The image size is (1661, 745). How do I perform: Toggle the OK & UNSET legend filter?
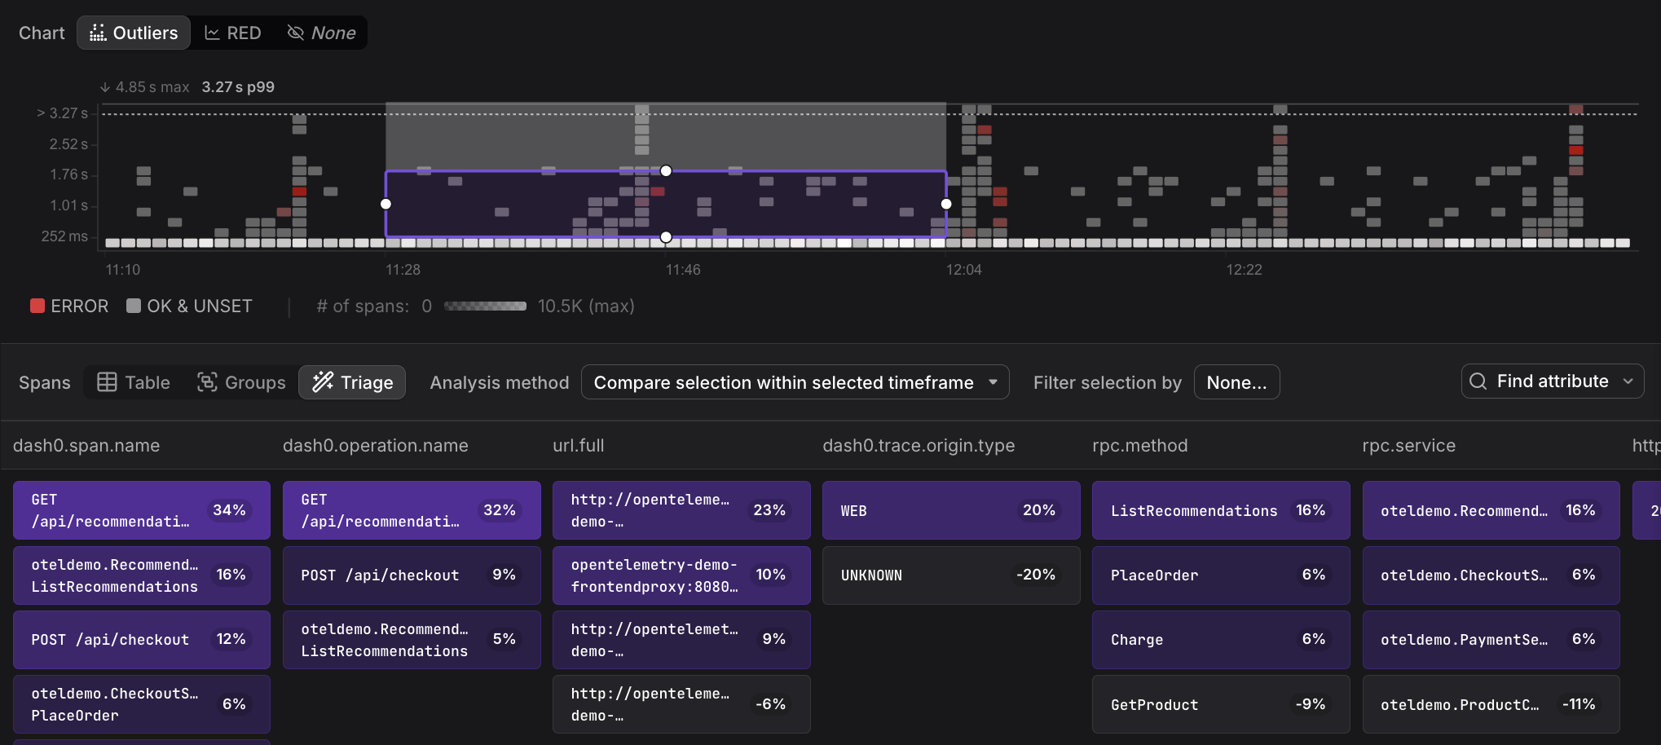pos(190,306)
